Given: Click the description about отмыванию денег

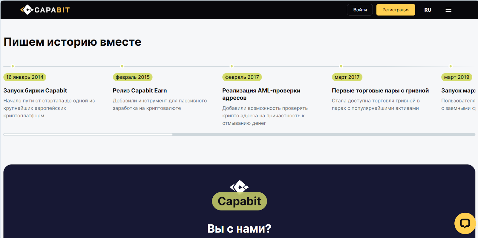Looking at the screenshot, I should click(x=265, y=116).
